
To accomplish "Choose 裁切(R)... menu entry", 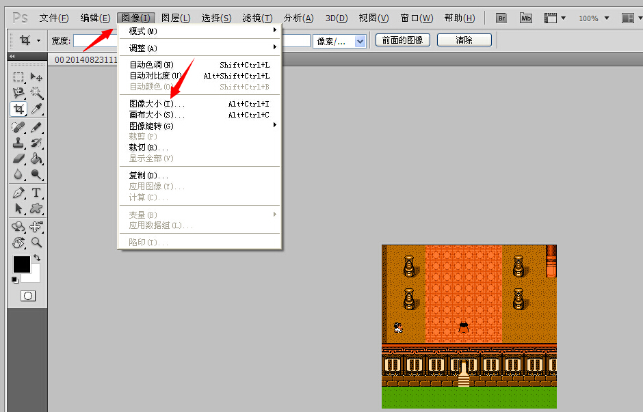I will [200, 148].
